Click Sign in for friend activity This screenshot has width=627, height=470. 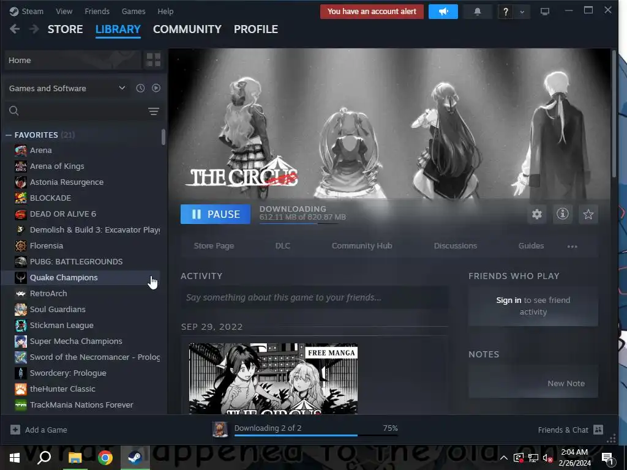[509, 300]
